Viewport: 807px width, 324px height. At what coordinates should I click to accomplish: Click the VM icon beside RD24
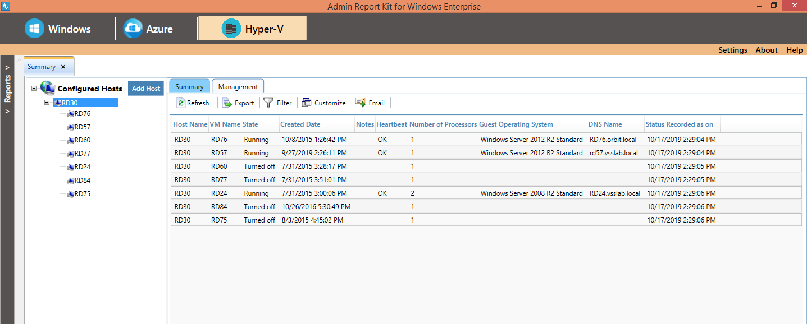(x=71, y=167)
